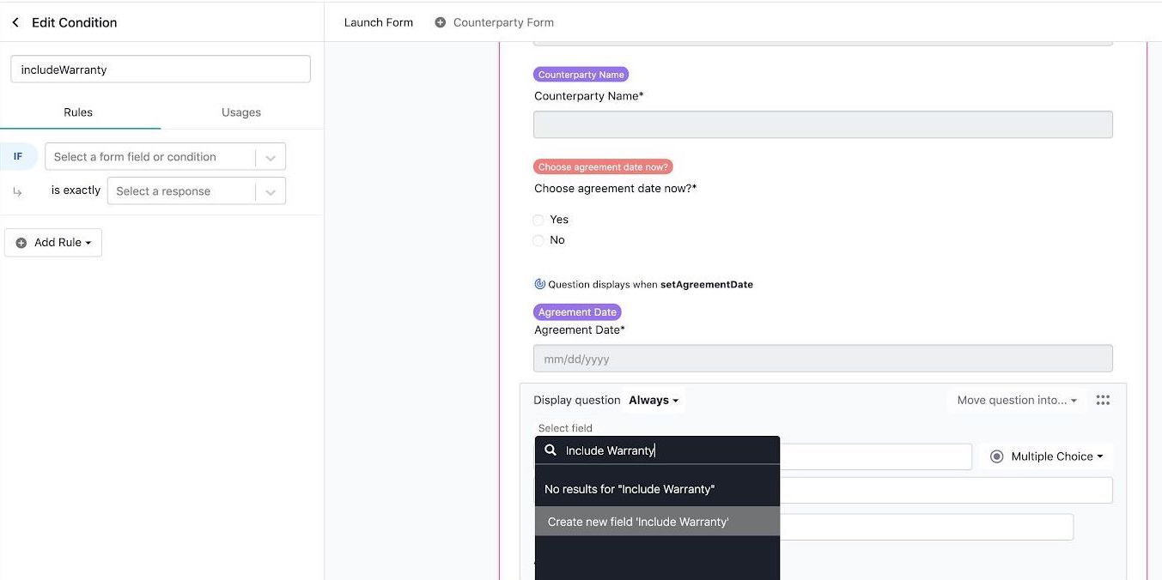Open the 'Select a response' dropdown
Image resolution: width=1162 pixels, height=580 pixels.
point(196,191)
